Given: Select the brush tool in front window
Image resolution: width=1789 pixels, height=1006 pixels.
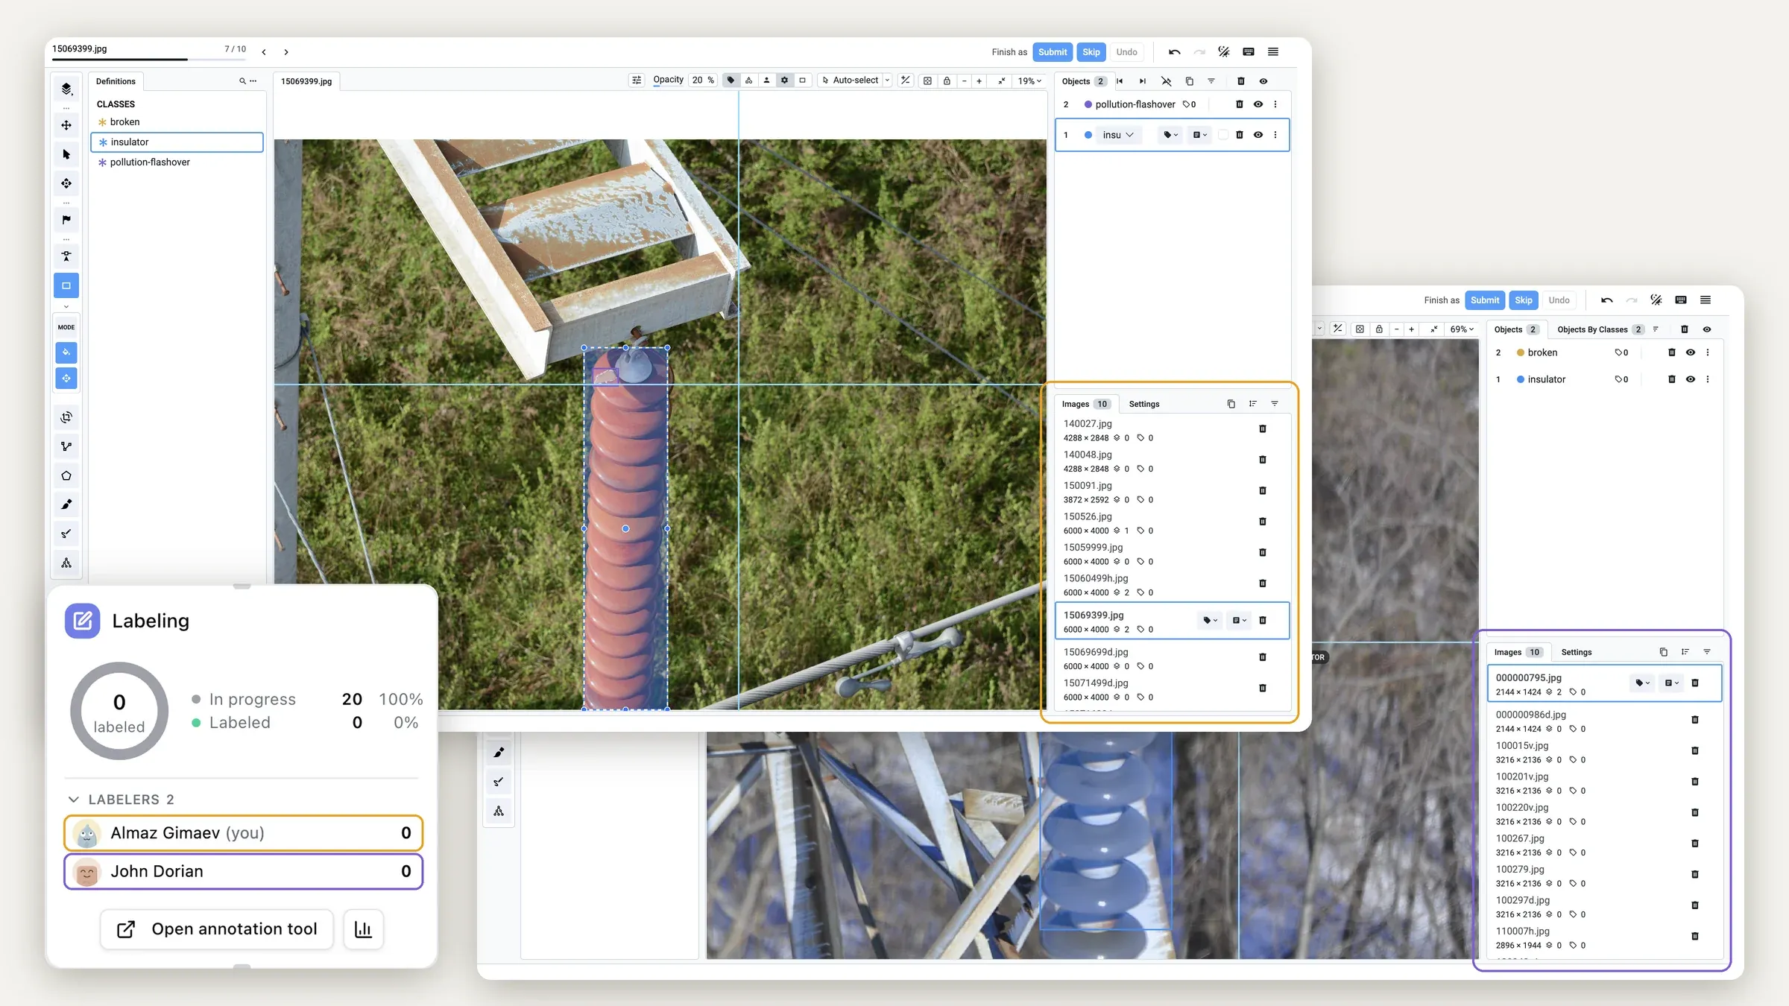Looking at the screenshot, I should (x=66, y=504).
